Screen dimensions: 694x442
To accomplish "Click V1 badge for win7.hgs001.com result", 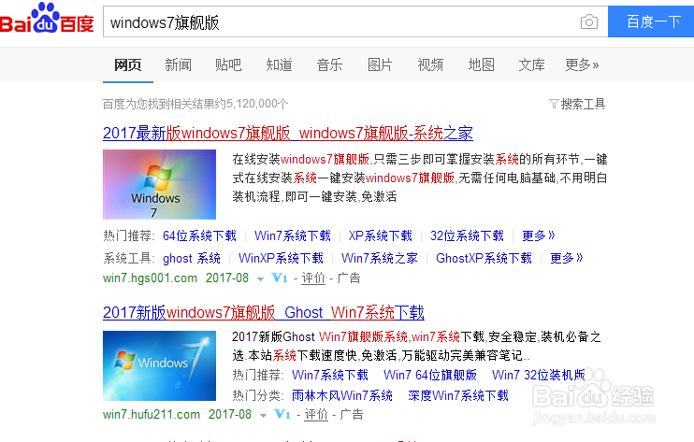I will [280, 278].
